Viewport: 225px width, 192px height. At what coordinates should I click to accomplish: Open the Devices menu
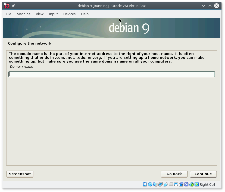[x=69, y=14]
